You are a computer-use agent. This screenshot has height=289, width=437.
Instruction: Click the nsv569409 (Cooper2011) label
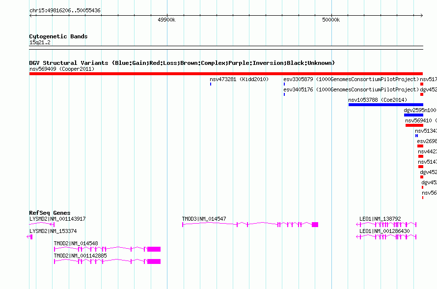point(62,69)
